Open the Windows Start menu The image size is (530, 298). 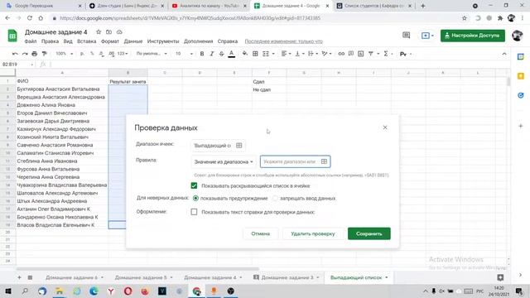pyautogui.click(x=7, y=291)
